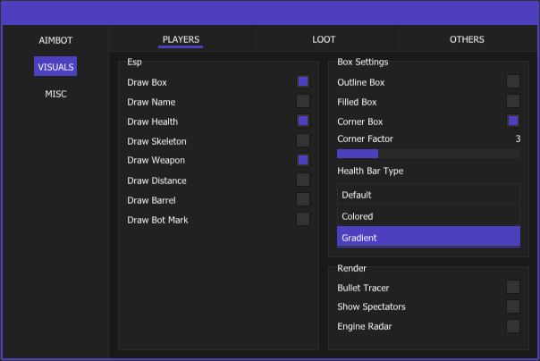
Task: Enable the Bullet Tracer checkbox
Action: [513, 287]
